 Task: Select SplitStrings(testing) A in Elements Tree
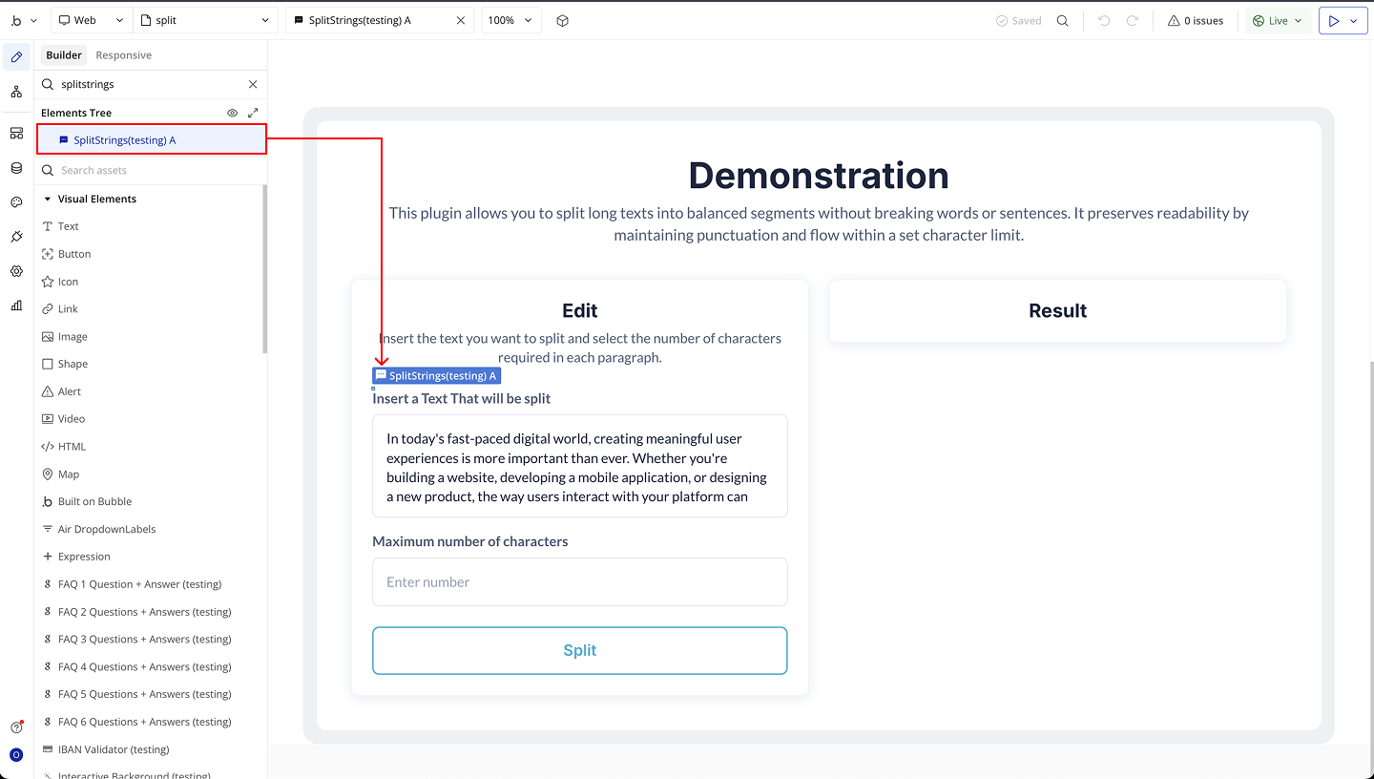pyautogui.click(x=124, y=140)
